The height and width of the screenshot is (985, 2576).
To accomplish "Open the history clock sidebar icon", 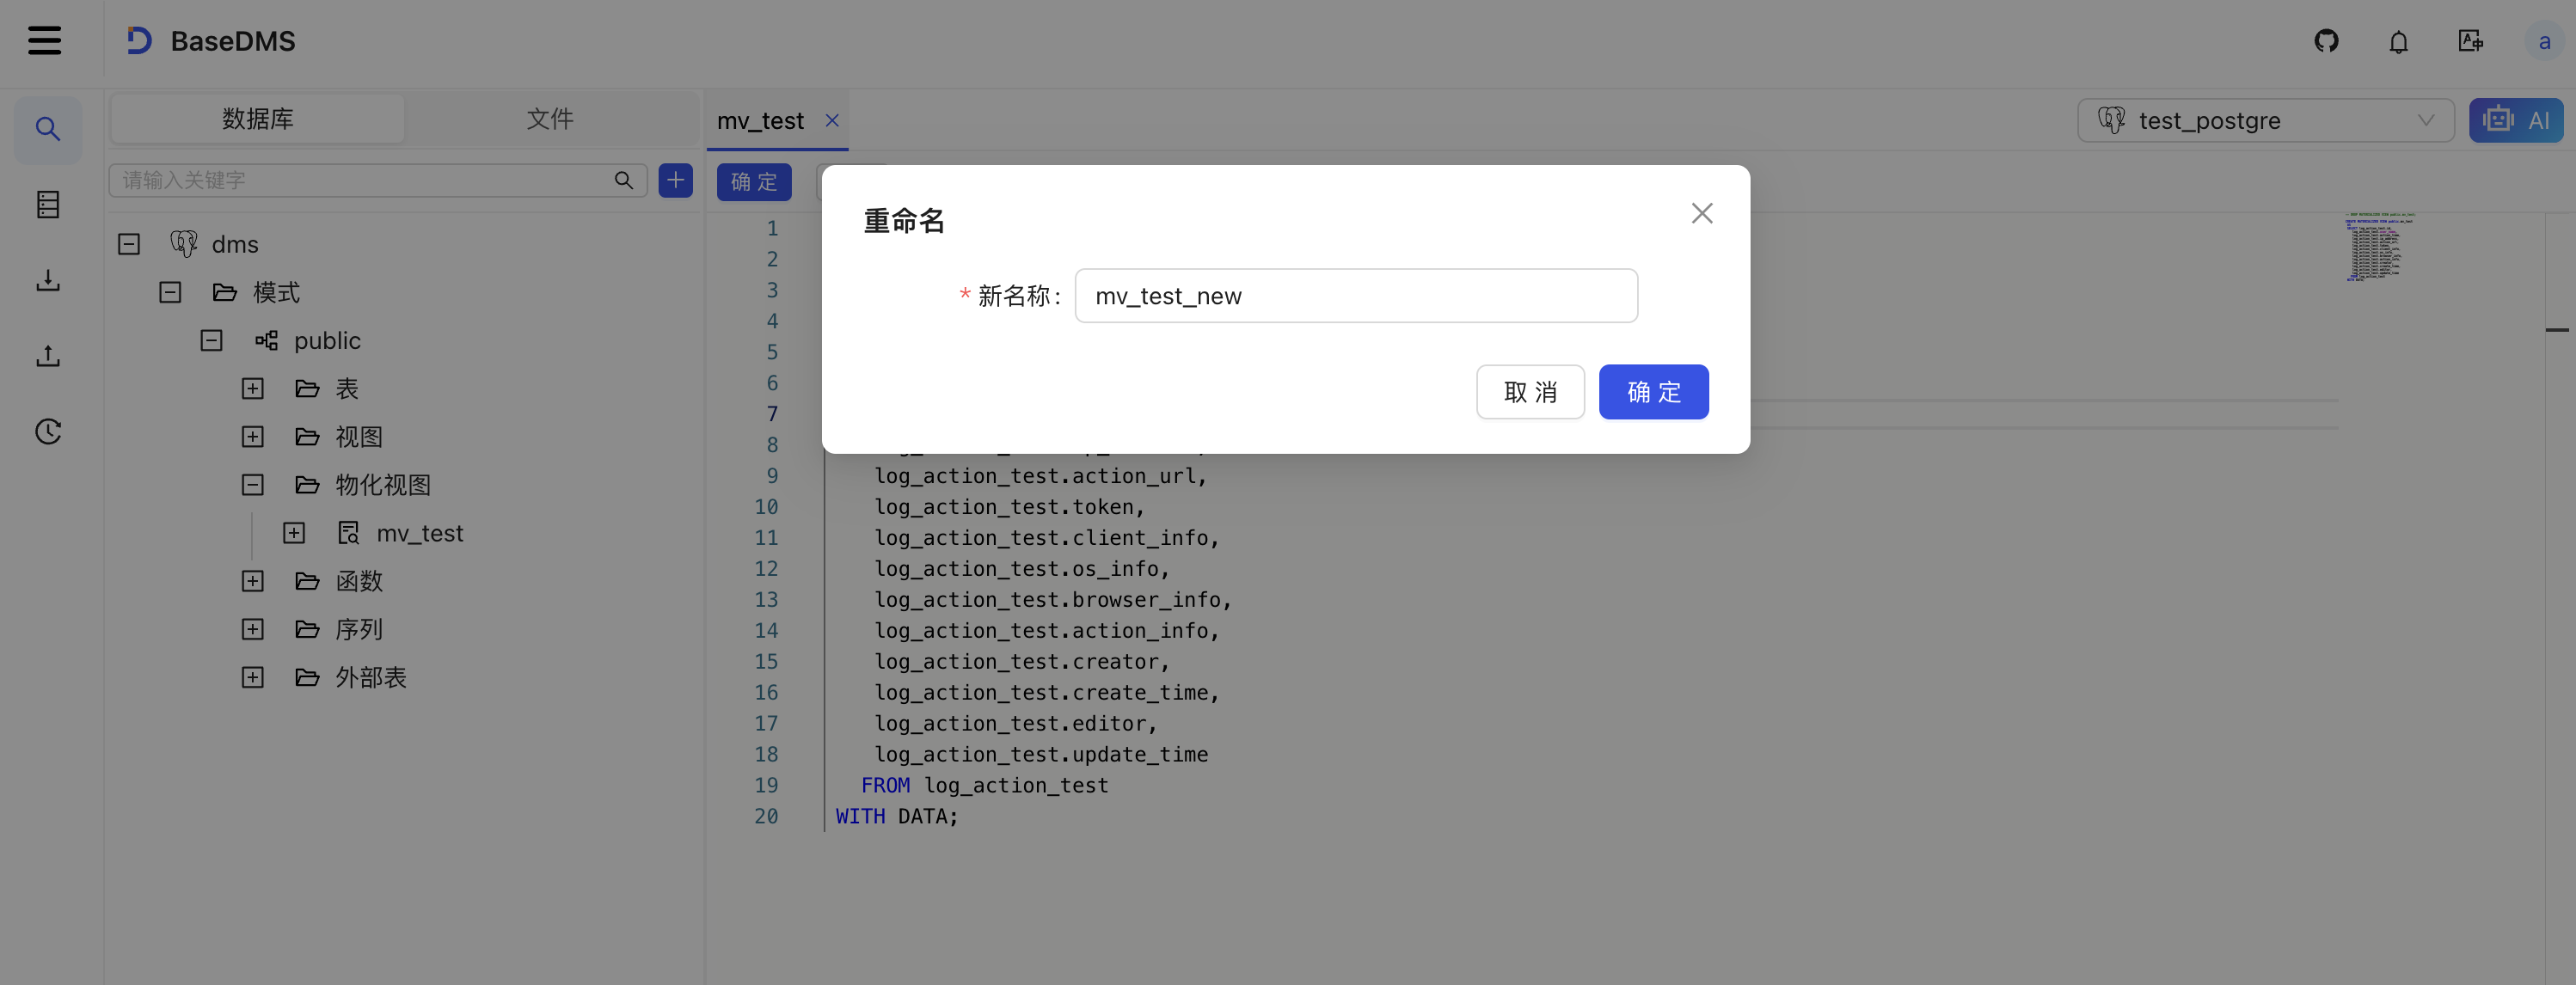I will click(x=48, y=432).
